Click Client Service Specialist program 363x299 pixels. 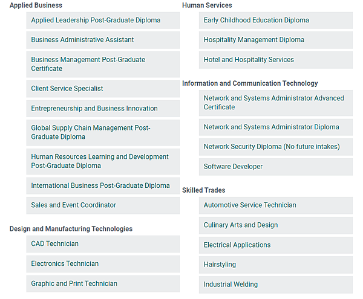coord(67,88)
